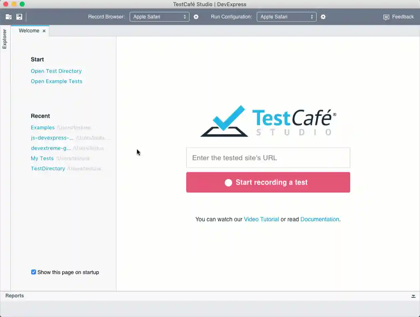Open the Record Browser dropdown
The width and height of the screenshot is (420, 317).
159,17
